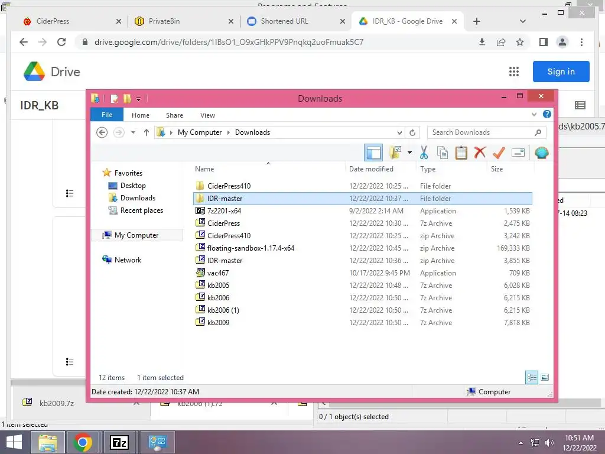Reload the Google Drive page

pos(61,42)
